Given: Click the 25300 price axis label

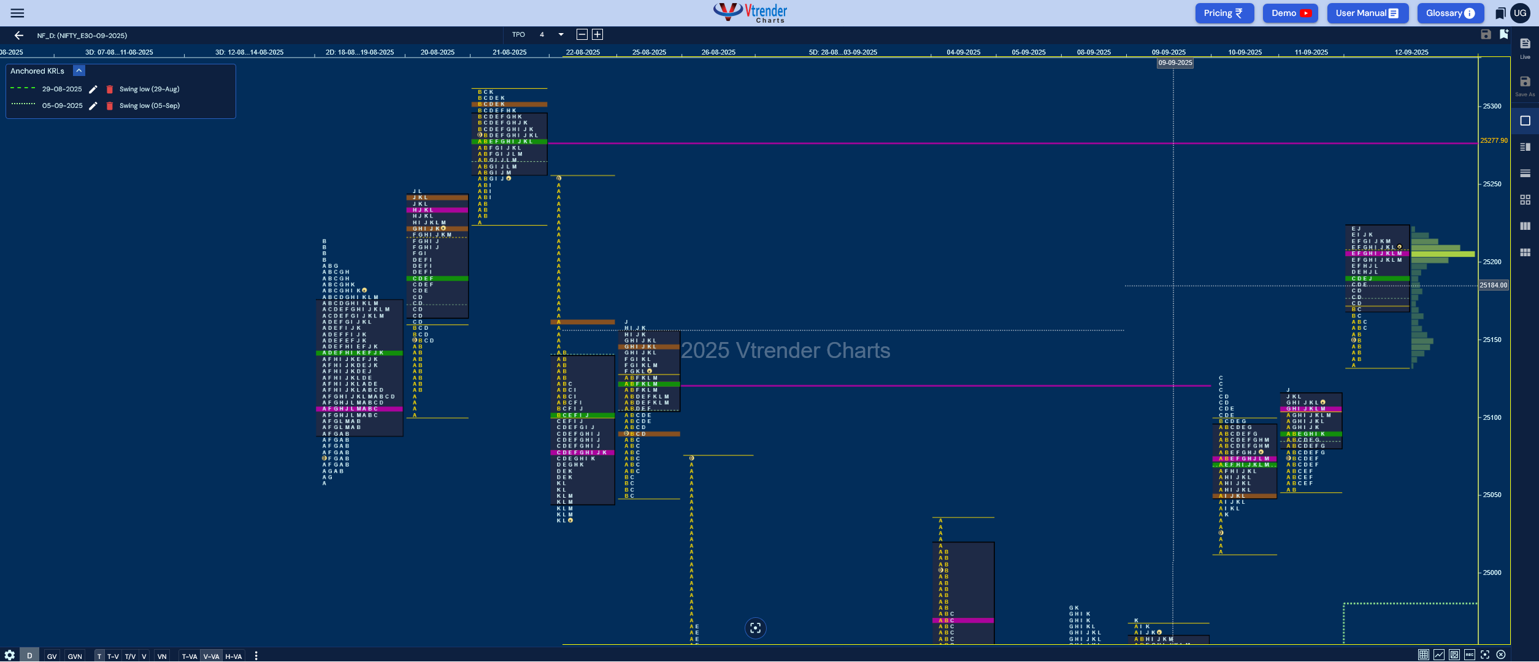Looking at the screenshot, I should 1492,106.
